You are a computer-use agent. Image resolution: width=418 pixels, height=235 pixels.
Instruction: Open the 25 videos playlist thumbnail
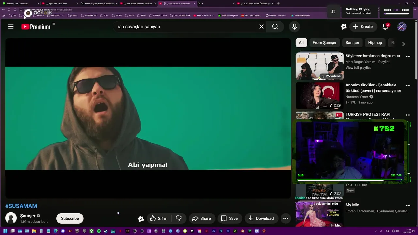click(x=319, y=66)
